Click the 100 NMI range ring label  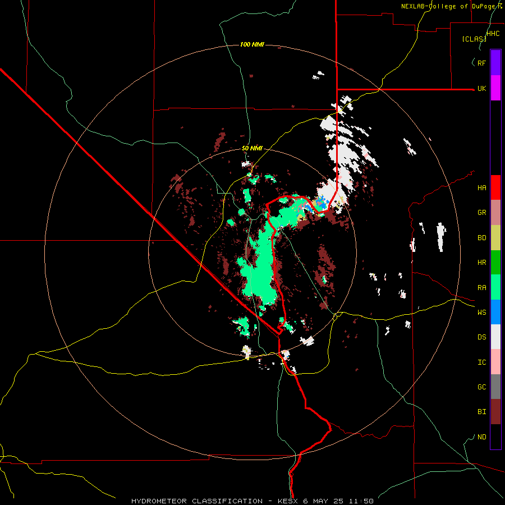pos(252,44)
